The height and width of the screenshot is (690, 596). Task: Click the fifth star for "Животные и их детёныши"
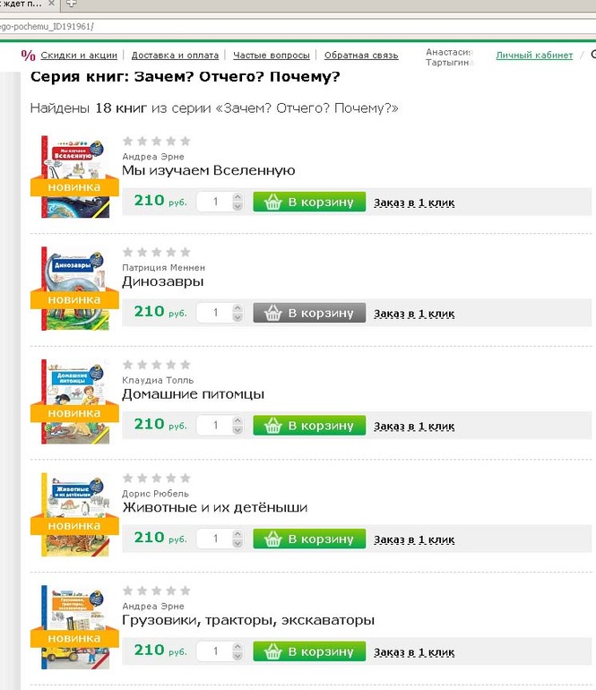coord(186,478)
